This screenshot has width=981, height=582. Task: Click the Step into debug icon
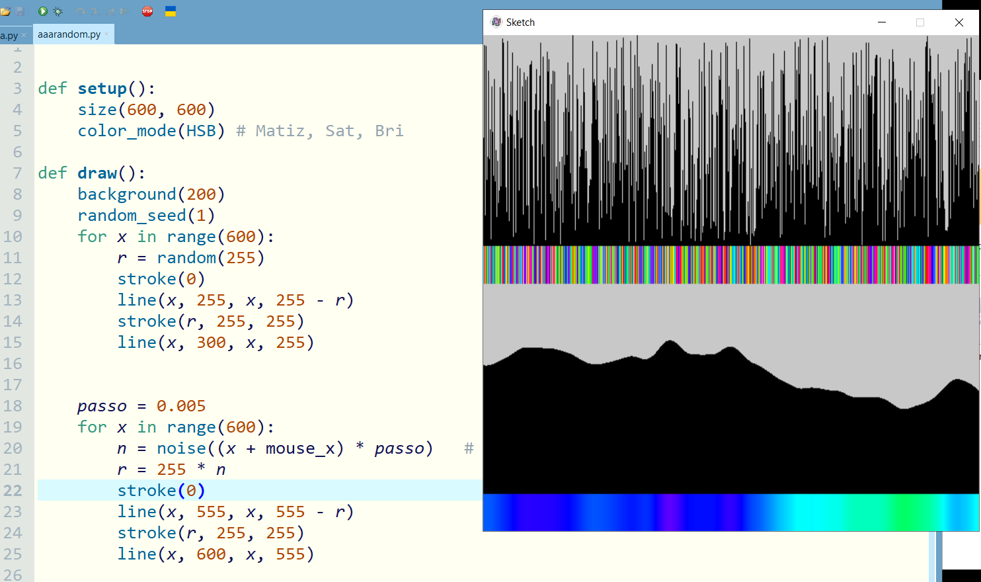pos(95,11)
